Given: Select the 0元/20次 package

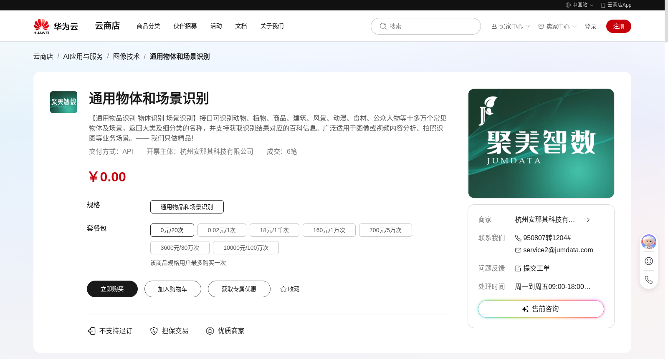Looking at the screenshot, I should 172,230.
